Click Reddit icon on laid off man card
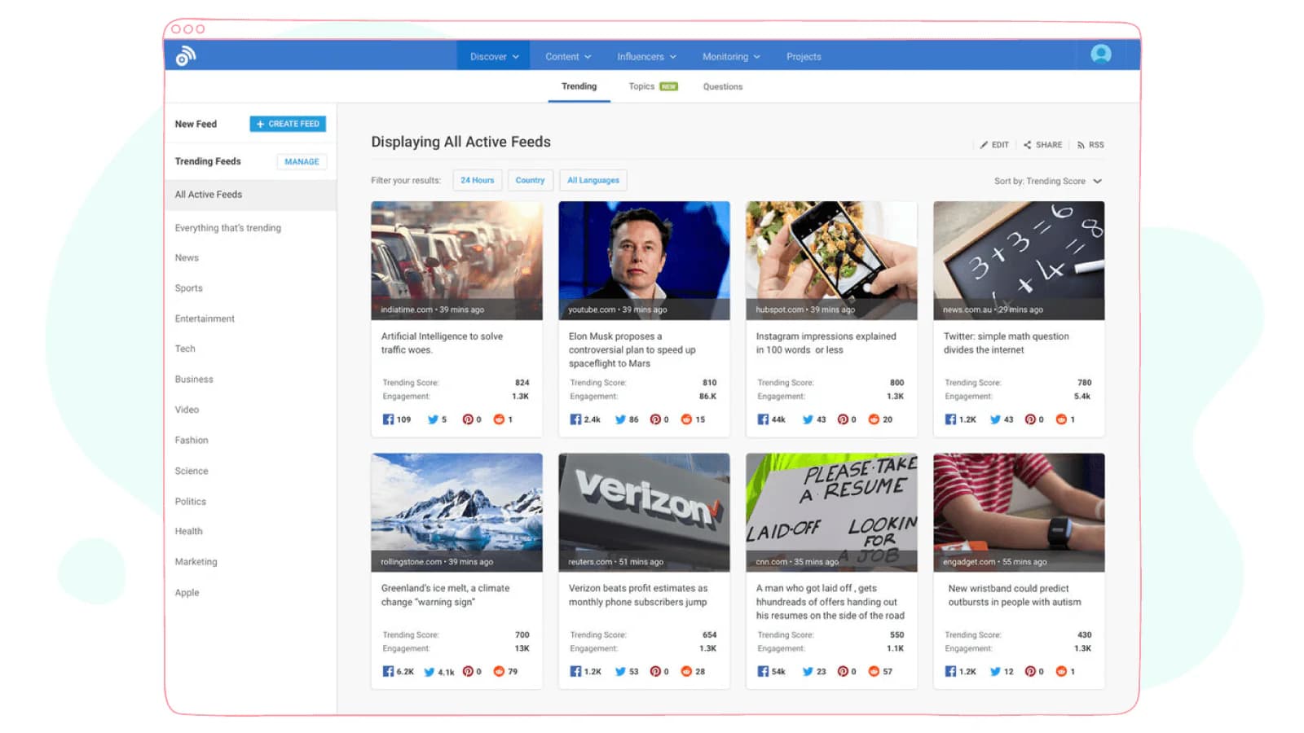 [x=874, y=672]
